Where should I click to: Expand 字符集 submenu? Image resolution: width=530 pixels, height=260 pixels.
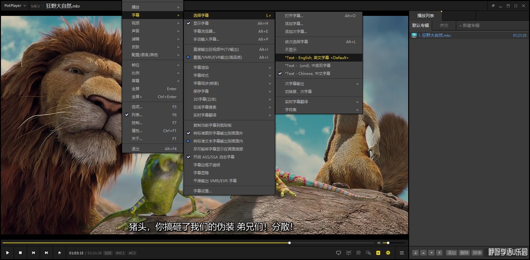(319, 110)
